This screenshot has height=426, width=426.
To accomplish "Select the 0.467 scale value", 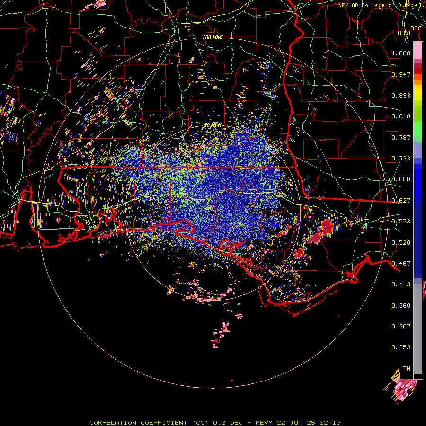I will [401, 263].
